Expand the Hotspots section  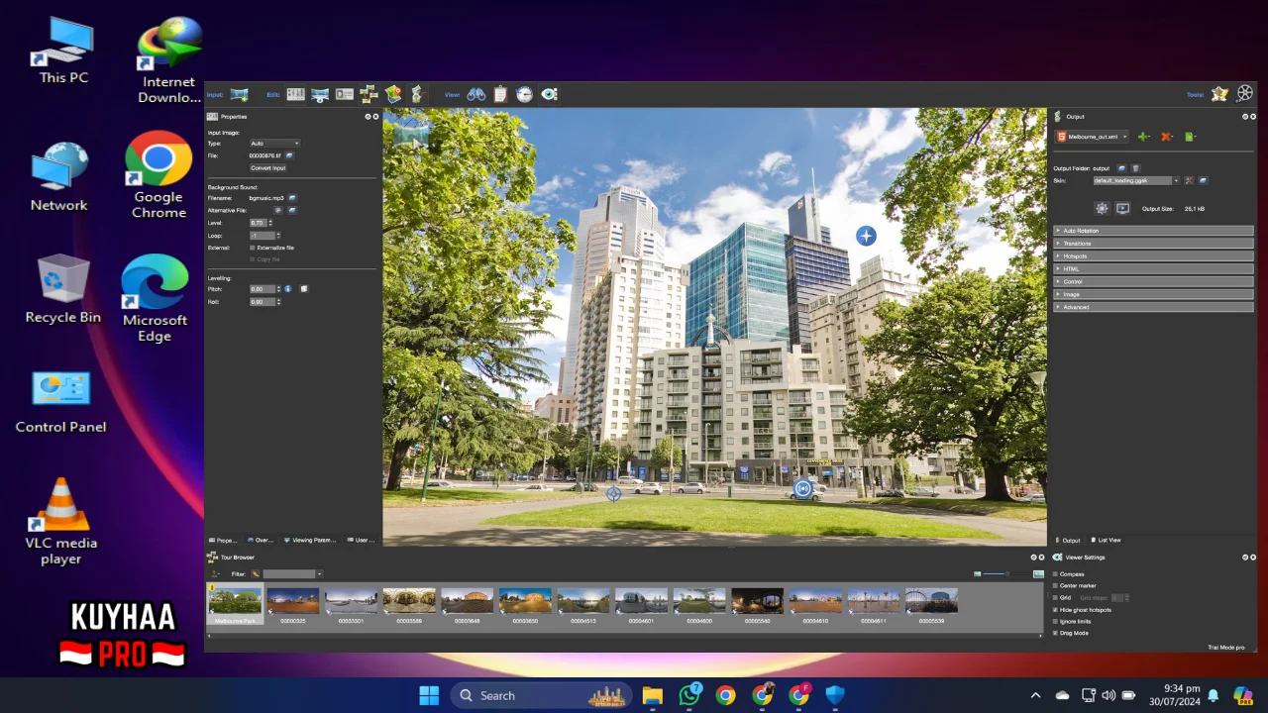click(1154, 256)
